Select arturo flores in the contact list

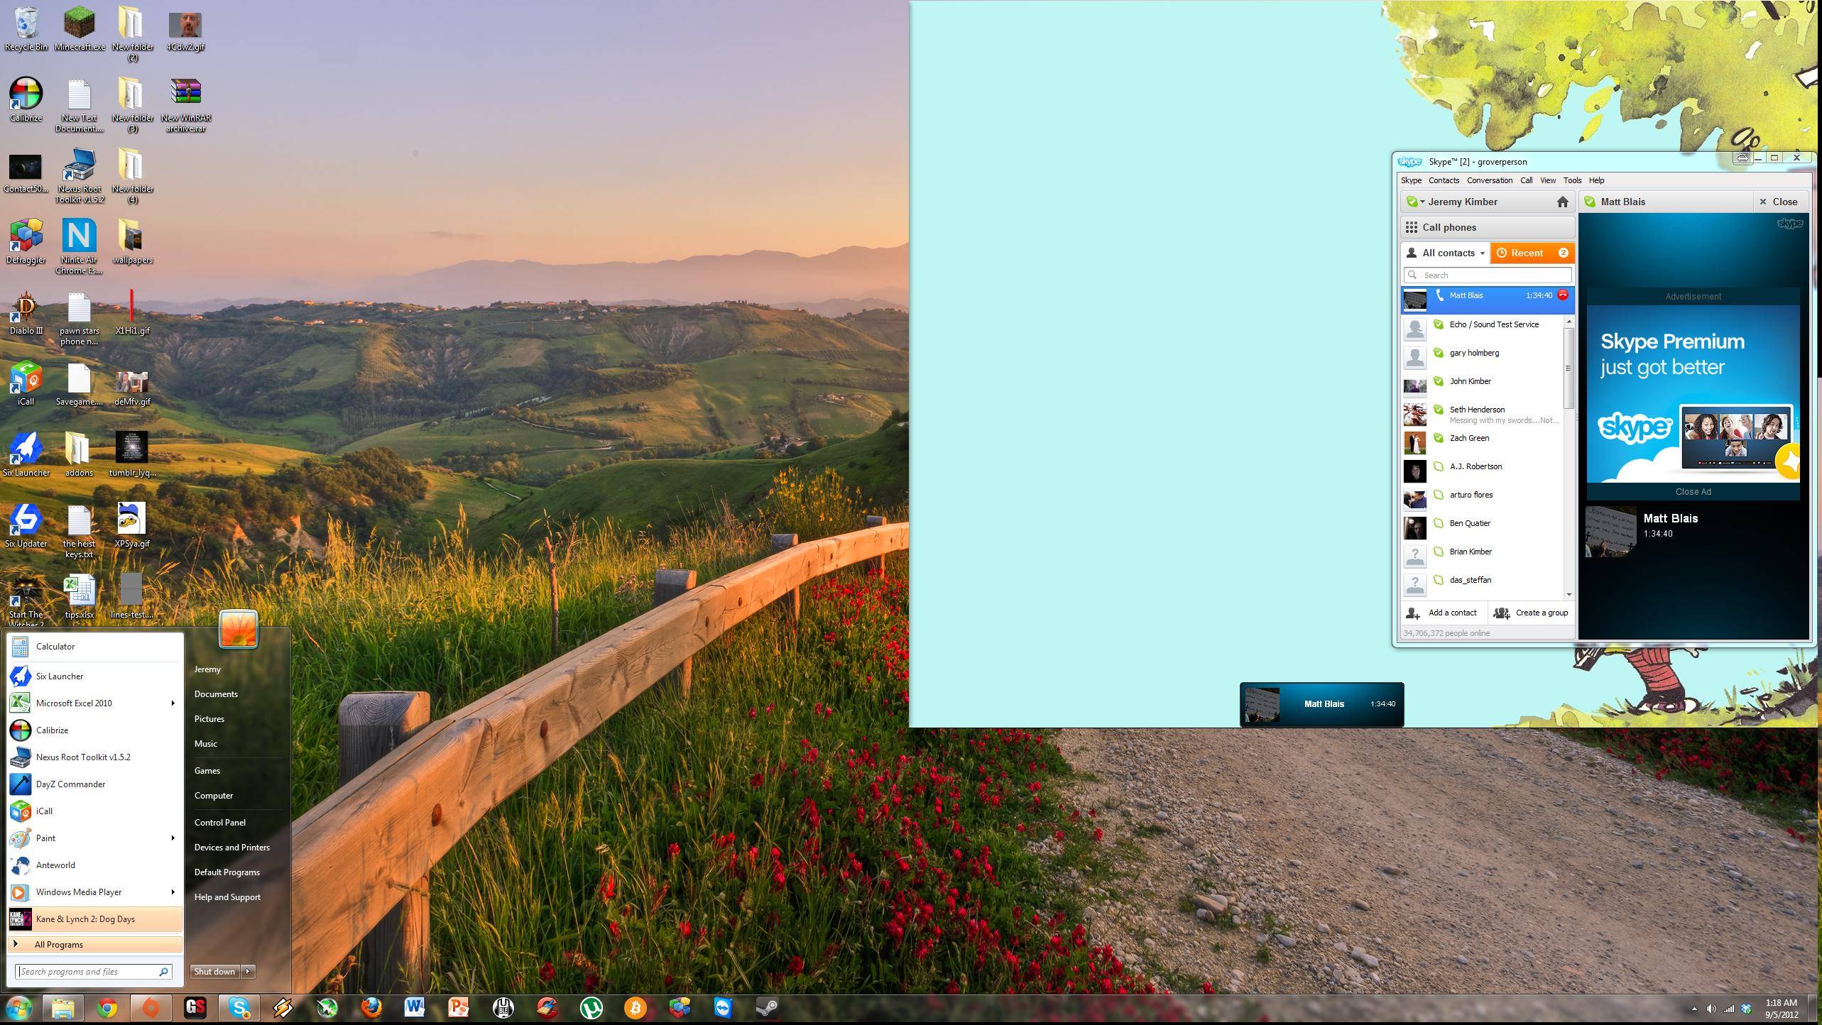(1483, 498)
